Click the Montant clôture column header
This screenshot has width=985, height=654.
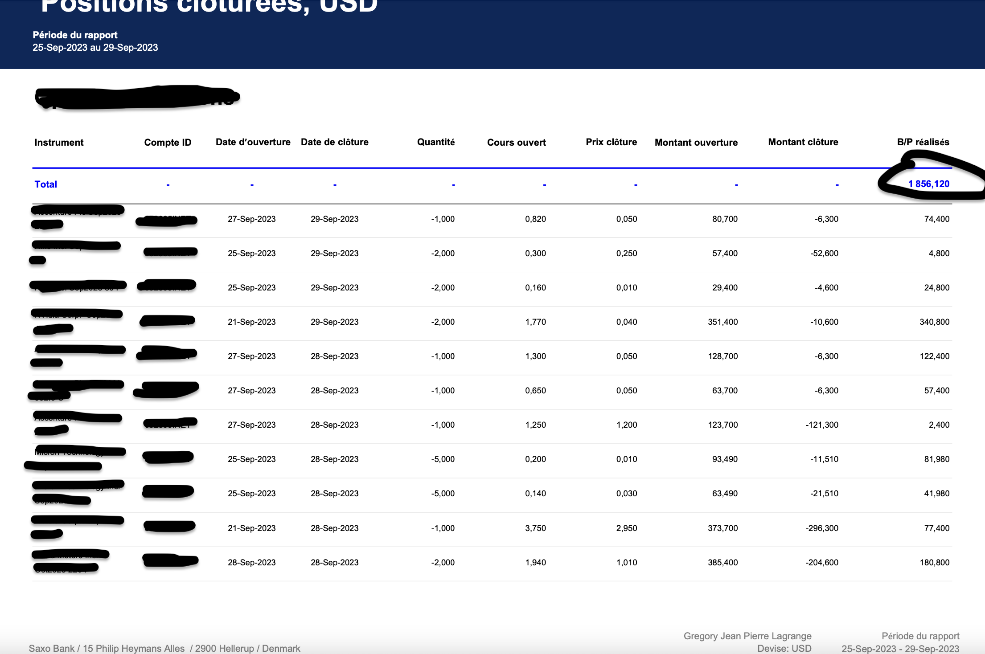[x=803, y=142]
